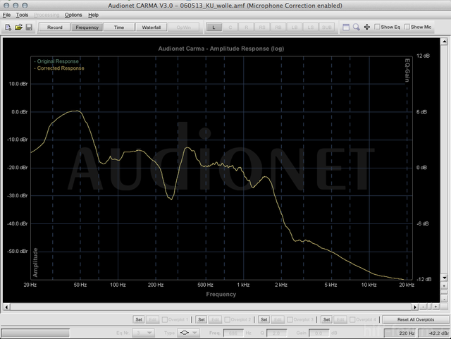Open the File menu
The height and width of the screenshot is (339, 451).
[x=6, y=15]
